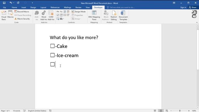Screen dimensions: 199x112
Task: Switch to the Design tab
Action: pos(33,7)
